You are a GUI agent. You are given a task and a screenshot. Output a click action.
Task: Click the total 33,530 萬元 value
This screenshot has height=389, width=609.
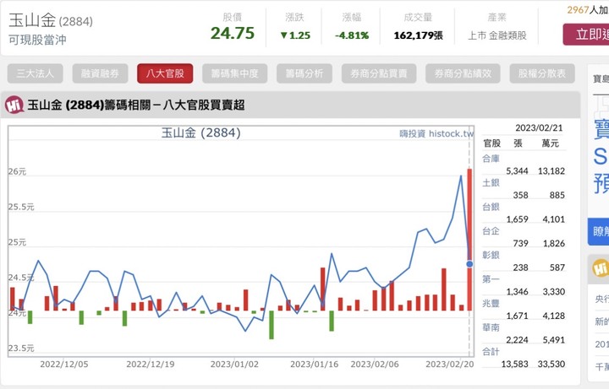pos(551,364)
